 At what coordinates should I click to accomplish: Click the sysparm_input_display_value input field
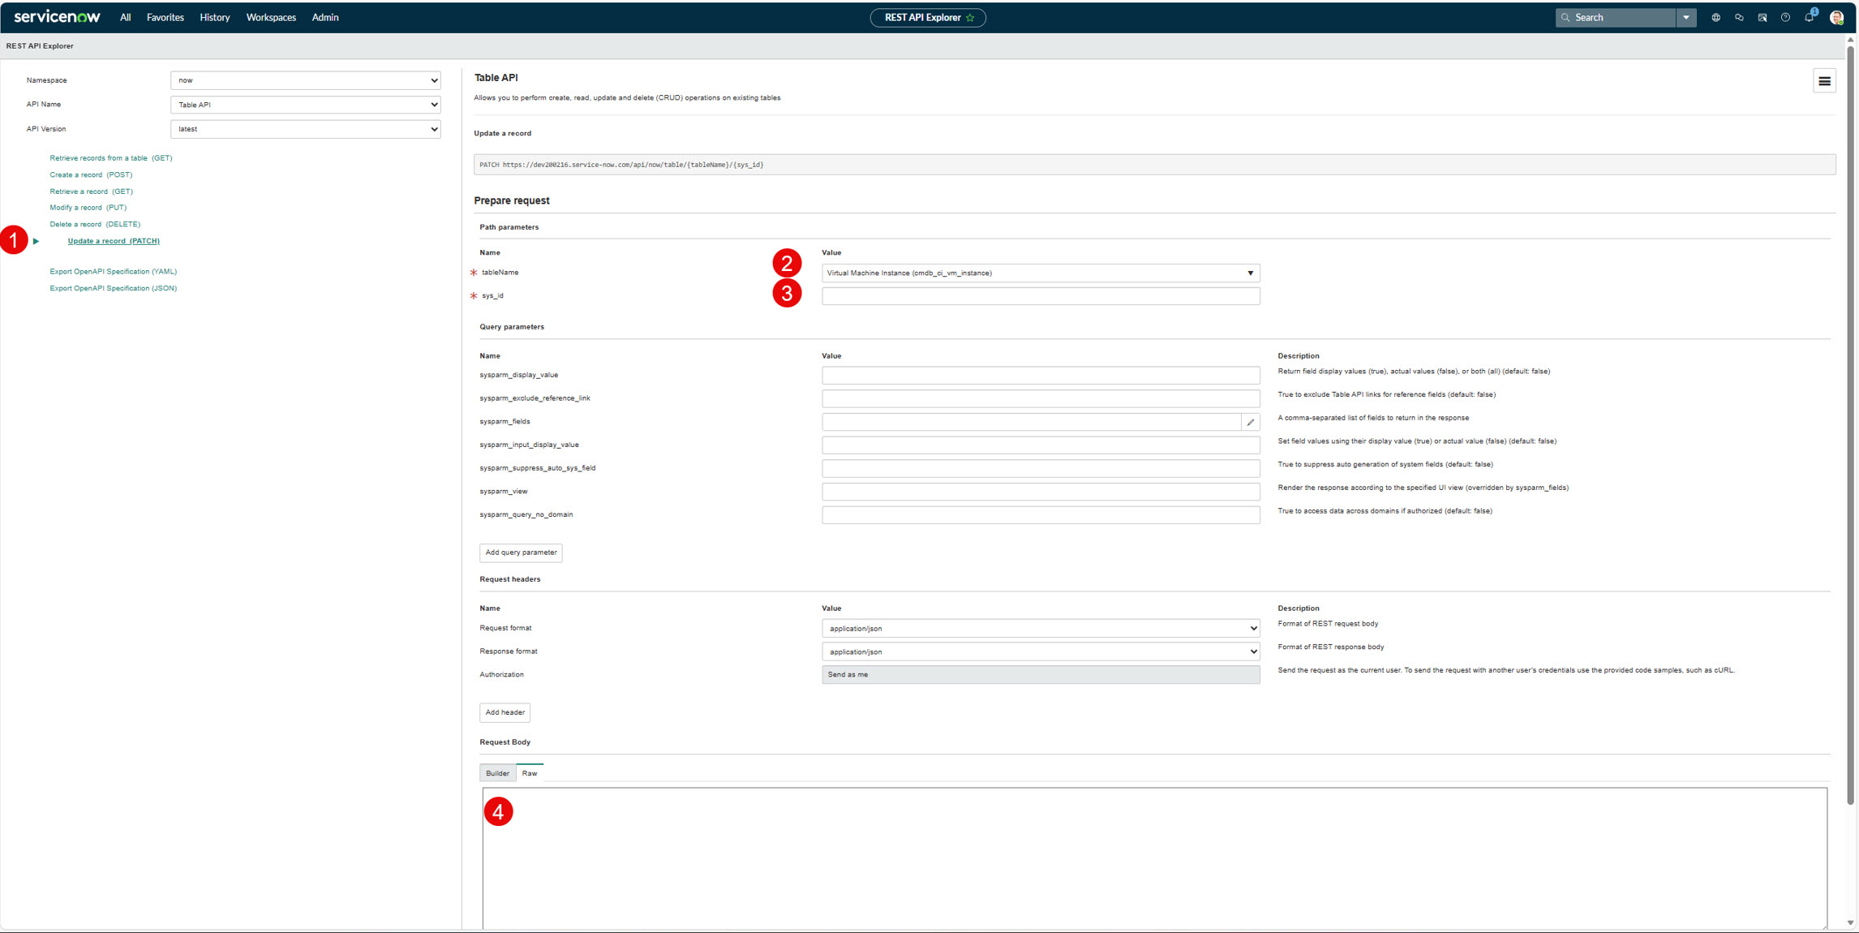[x=1041, y=445]
